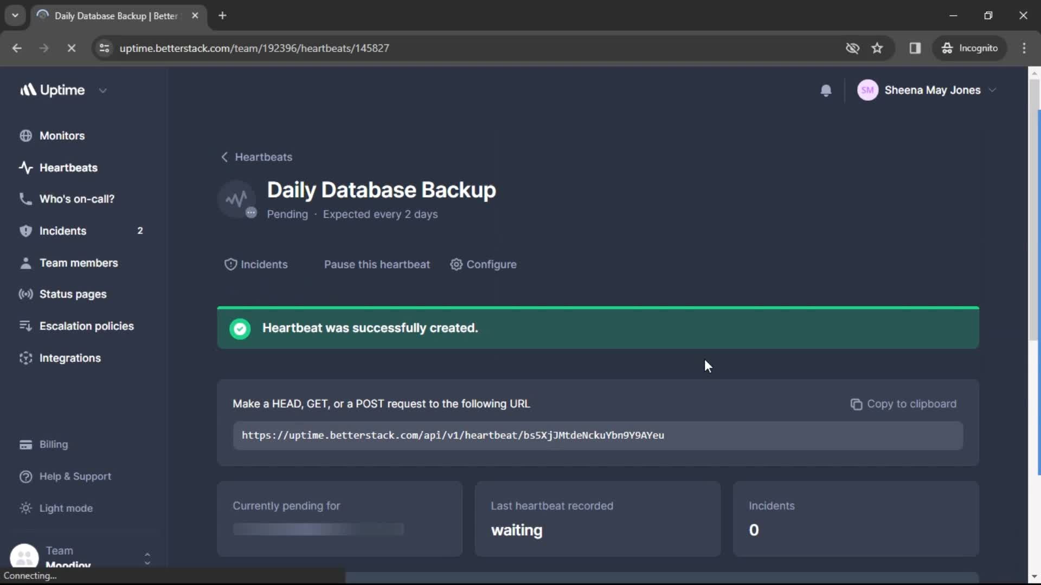
Task: Click the Integrations icon
Action: coord(25,359)
